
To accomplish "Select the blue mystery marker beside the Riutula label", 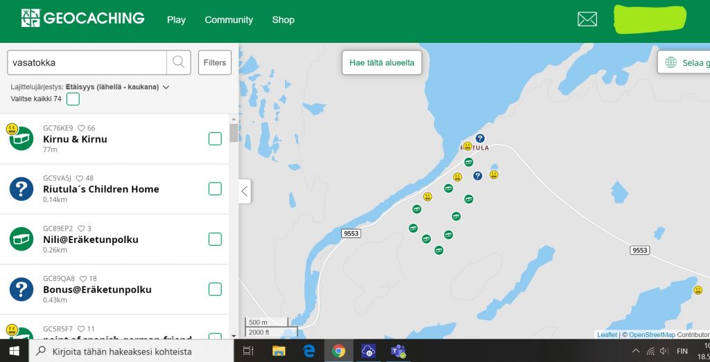I will pyautogui.click(x=480, y=138).
